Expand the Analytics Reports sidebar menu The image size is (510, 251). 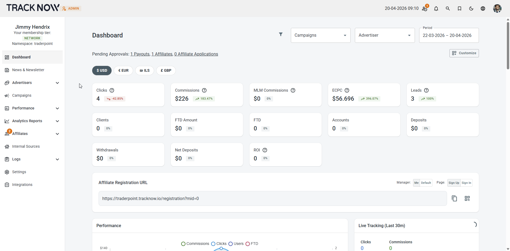click(32, 121)
